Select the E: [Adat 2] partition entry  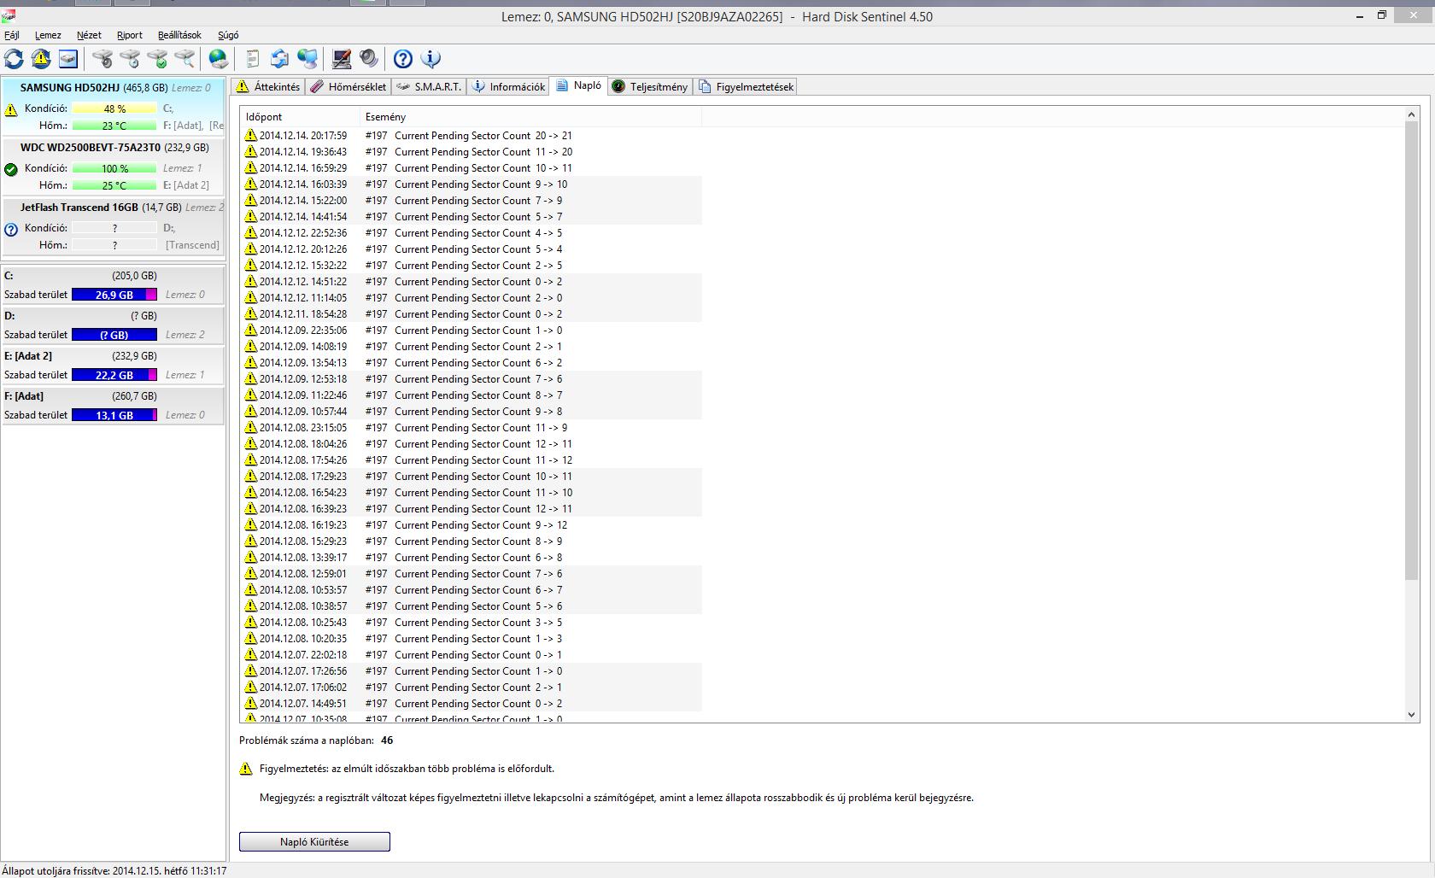pos(114,366)
